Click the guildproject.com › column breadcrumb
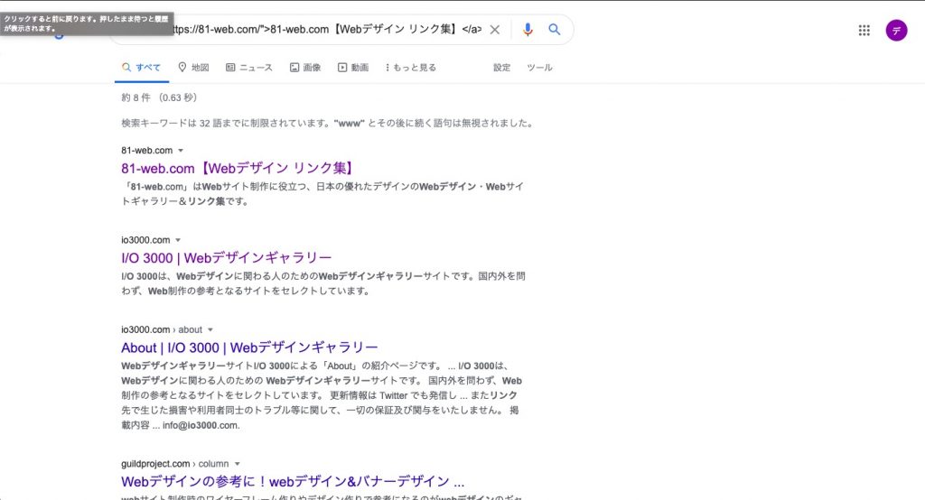The width and height of the screenshot is (925, 500). [174, 464]
